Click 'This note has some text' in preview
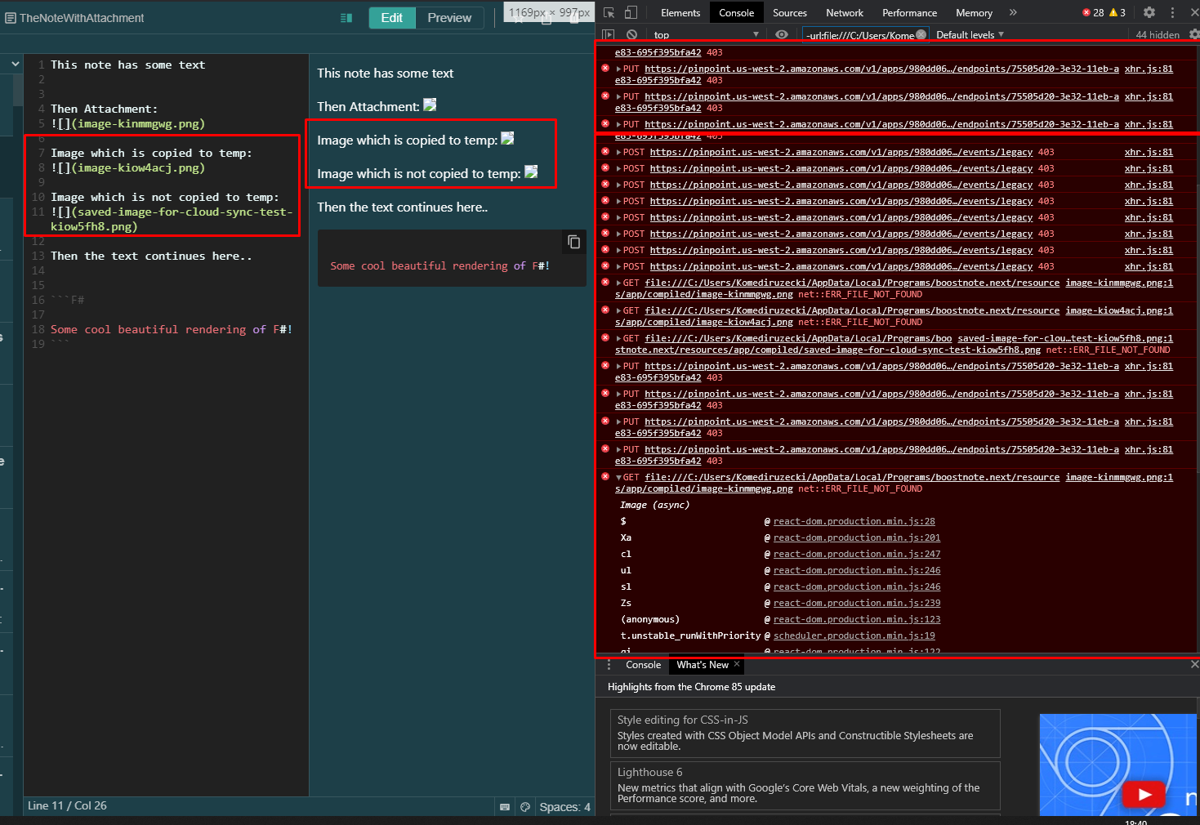Viewport: 1200px width, 825px height. pyautogui.click(x=385, y=73)
